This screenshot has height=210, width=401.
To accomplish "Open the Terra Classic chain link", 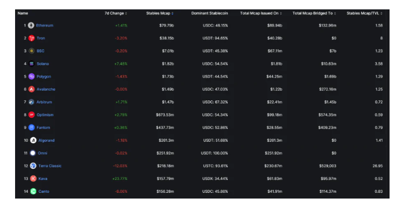I will pyautogui.click(x=50, y=166).
